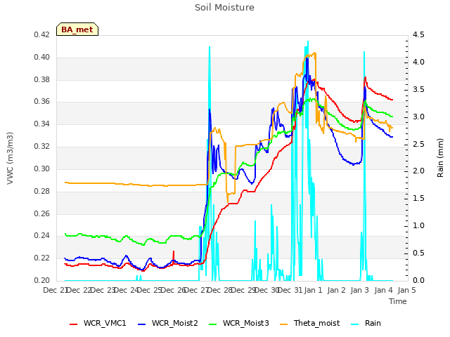
Task: Click the 0.38 left axis value
Action: tap(42, 79)
